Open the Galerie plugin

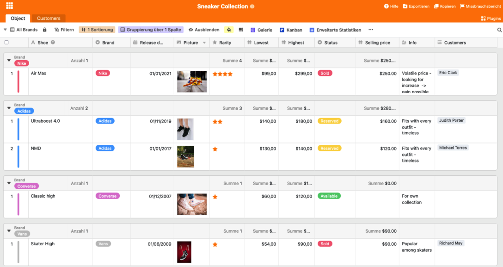pyautogui.click(x=261, y=30)
